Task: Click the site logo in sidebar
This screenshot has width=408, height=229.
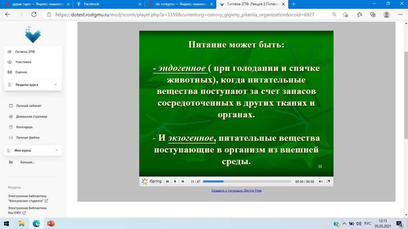Action: tap(33, 35)
